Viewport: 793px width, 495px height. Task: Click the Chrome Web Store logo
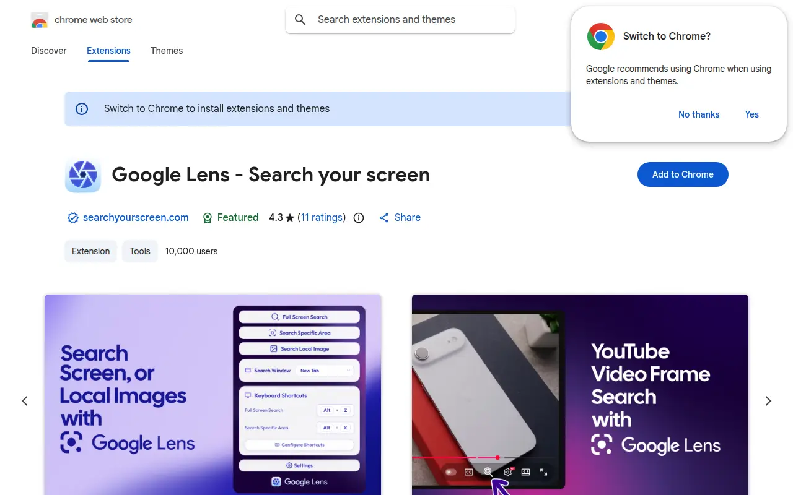40,20
